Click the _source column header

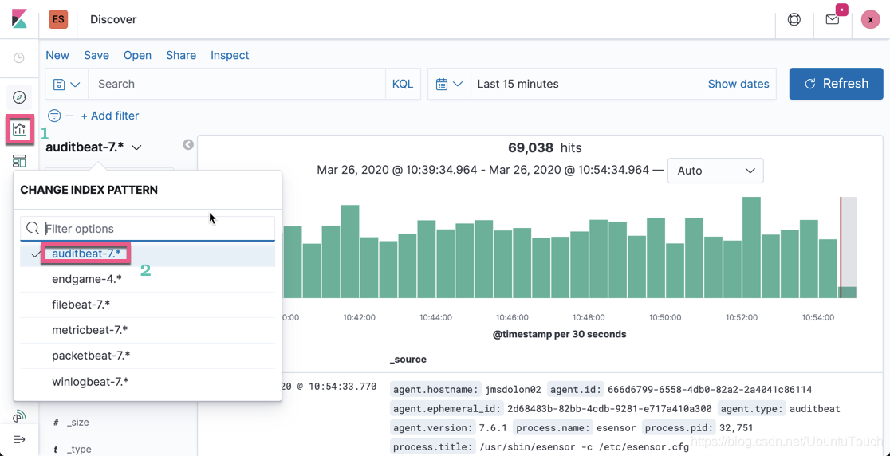pos(408,360)
